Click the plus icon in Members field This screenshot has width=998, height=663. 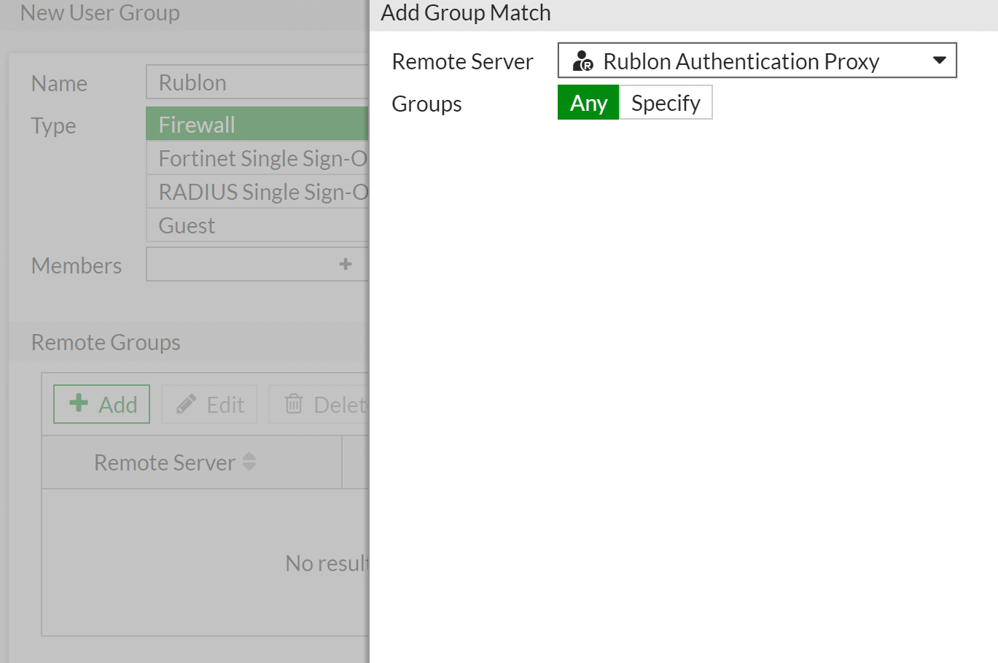click(x=346, y=264)
